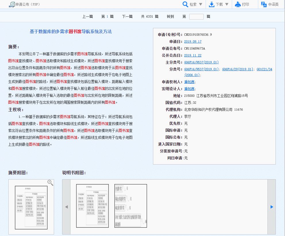The width and height of the screenshot is (285, 236).
Task: Open the abstract figure thumbnail
Action: click(x=31, y=207)
